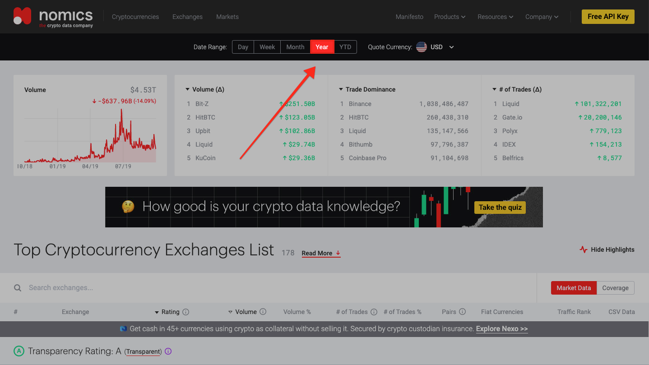
Task: Open info icon next to Volume column
Action: 263,312
